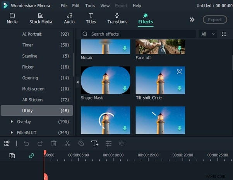Download the line-stroke lighthouse effect
Image resolution: width=233 pixels, height=180 pixels.
(x=180, y=128)
